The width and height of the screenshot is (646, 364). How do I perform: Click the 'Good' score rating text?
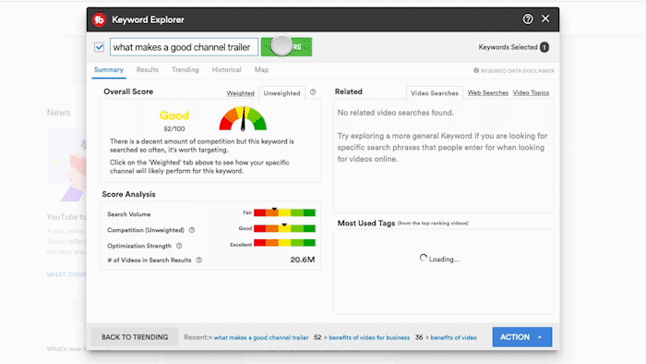(174, 115)
